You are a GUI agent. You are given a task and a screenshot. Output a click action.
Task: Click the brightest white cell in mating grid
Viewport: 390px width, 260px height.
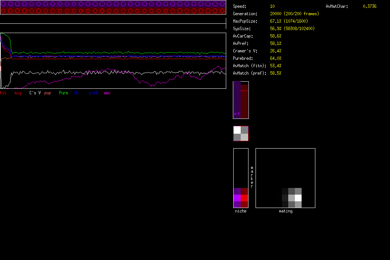coord(298,198)
